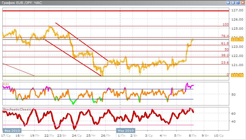This screenshot has width=246, height=140.
Task: Click the horizontal tile windows icon
Action: point(233,2)
